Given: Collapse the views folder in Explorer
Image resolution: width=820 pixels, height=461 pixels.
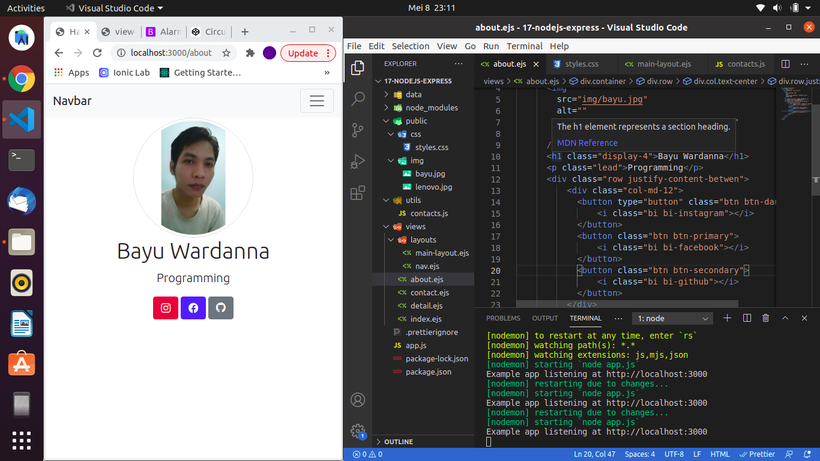Looking at the screenshot, I should [415, 226].
